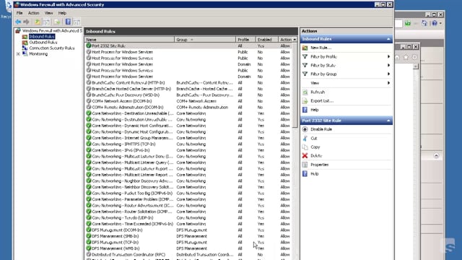
Task: Click the Back arrow toolbar icon
Action: click(18, 22)
